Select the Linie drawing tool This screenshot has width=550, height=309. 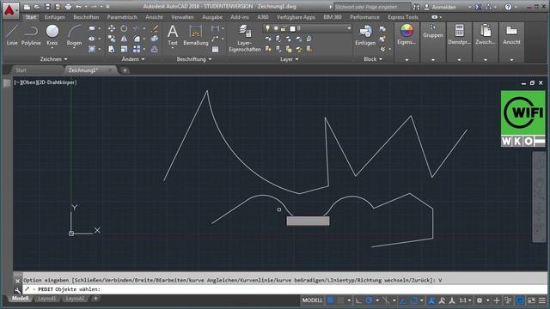tap(12, 35)
